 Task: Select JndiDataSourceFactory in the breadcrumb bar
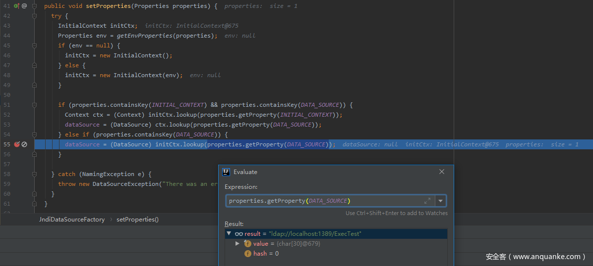(x=72, y=220)
